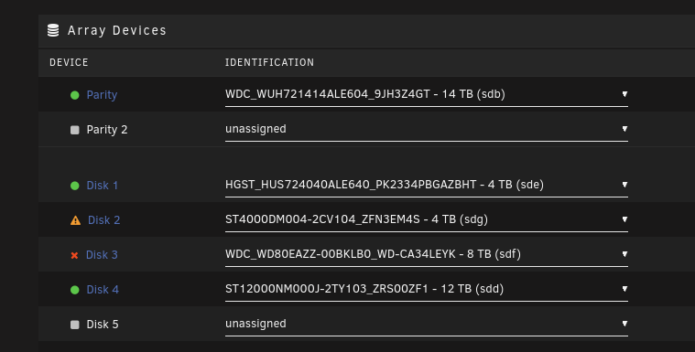Open the Disk 4 ST12000NM000J drive dropdown
The height and width of the screenshot is (352, 695).
[427, 289]
